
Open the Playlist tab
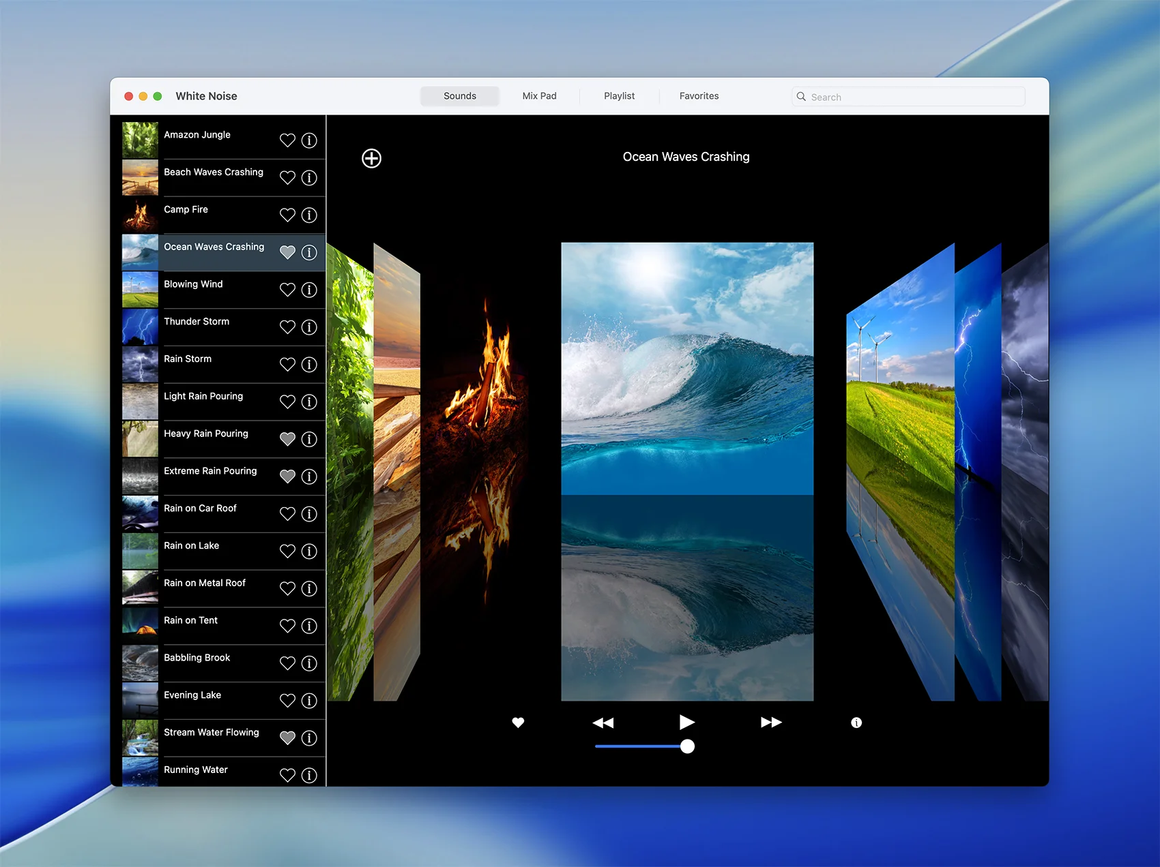(x=619, y=96)
